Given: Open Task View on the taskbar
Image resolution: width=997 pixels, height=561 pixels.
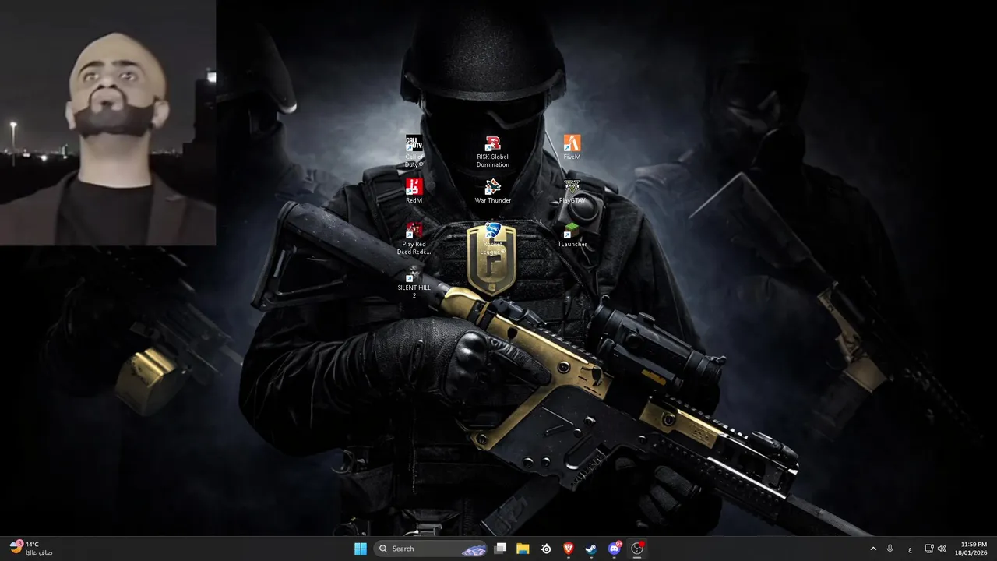Looking at the screenshot, I should [501, 549].
